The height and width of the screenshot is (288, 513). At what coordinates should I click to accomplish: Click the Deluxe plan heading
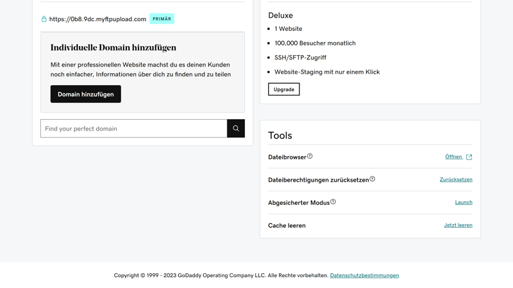(x=280, y=15)
